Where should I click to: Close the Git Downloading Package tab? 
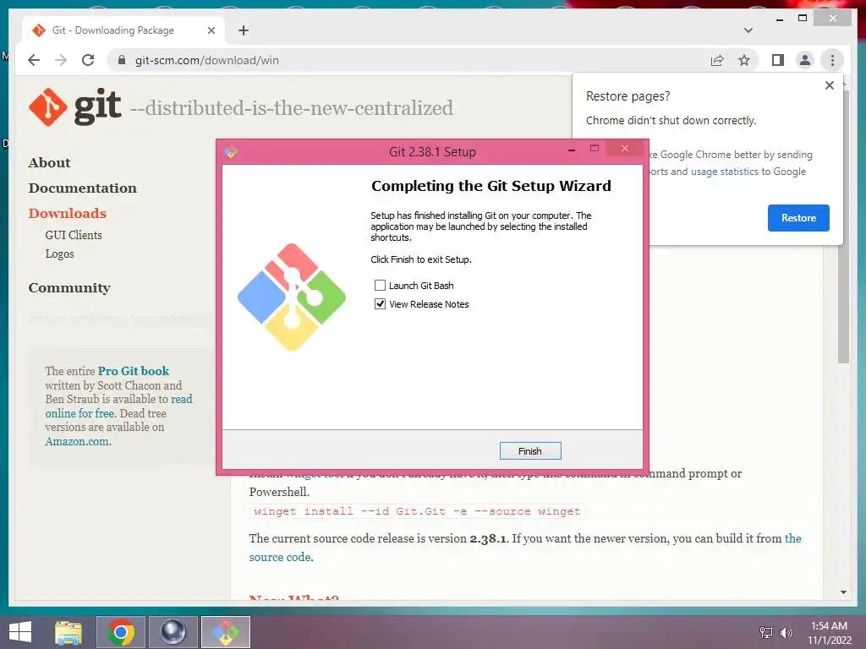click(x=211, y=30)
